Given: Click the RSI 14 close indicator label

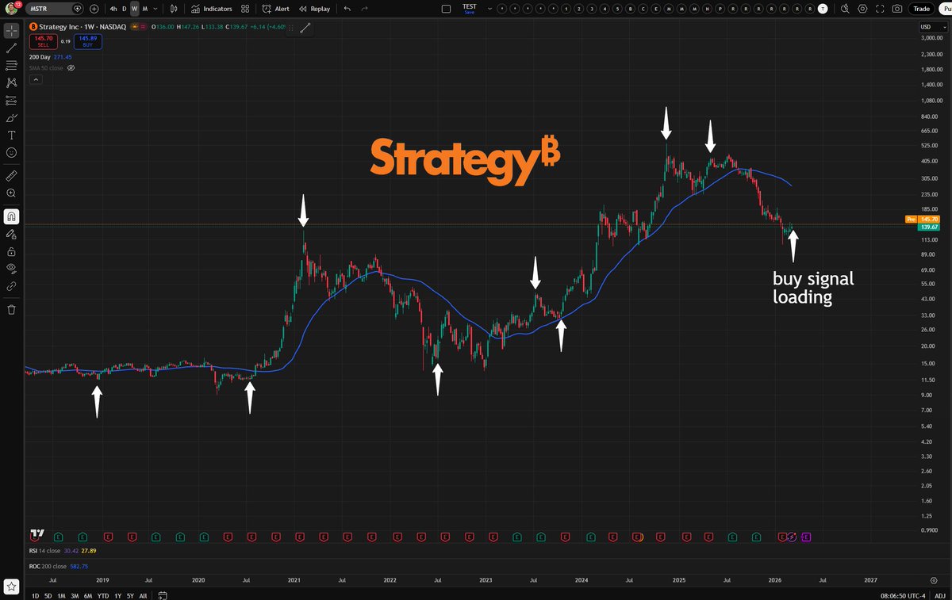Looking at the screenshot, I should tap(44, 550).
